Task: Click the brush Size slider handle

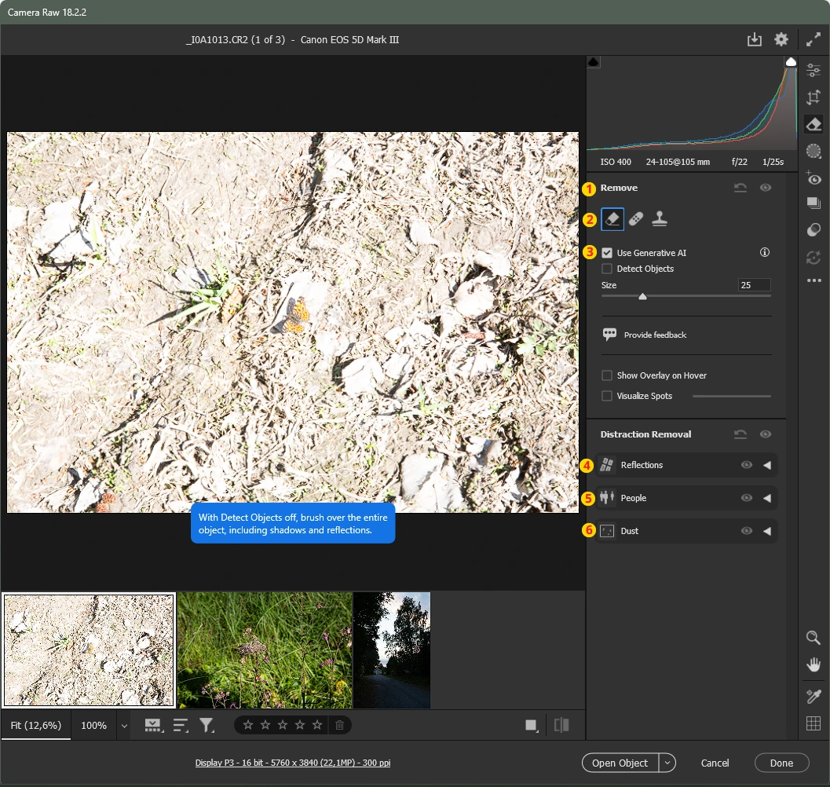Action: [642, 297]
